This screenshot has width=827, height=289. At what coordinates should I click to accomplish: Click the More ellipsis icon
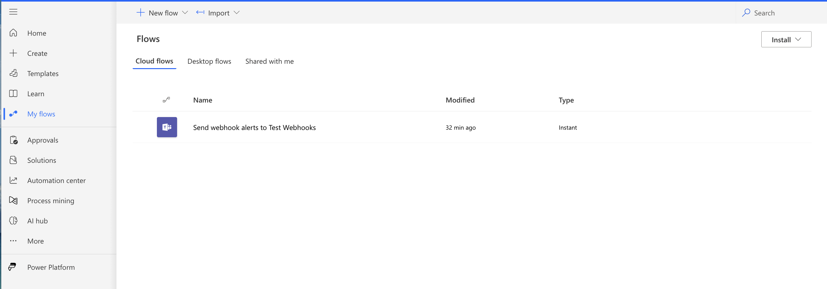pos(13,241)
